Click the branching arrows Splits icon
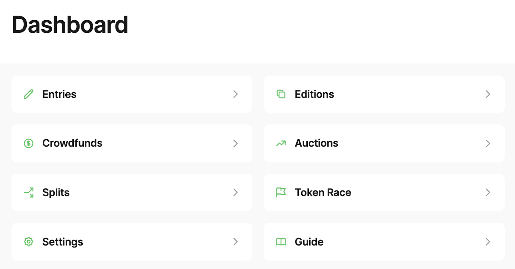Image resolution: width=515 pixels, height=269 pixels. click(29, 192)
